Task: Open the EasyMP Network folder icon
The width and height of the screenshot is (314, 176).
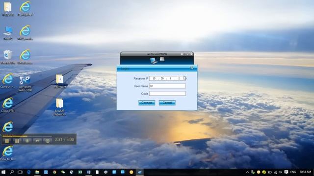Action: (x=60, y=107)
